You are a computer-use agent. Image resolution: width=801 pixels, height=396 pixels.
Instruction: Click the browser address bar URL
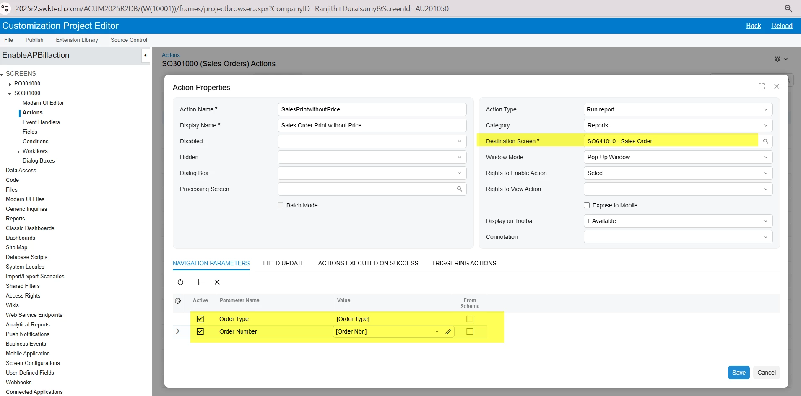232,8
